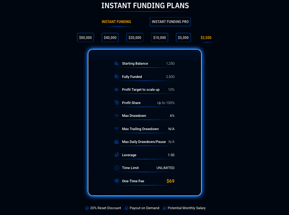
Task: Select the $10,000 account size
Action: (160, 37)
